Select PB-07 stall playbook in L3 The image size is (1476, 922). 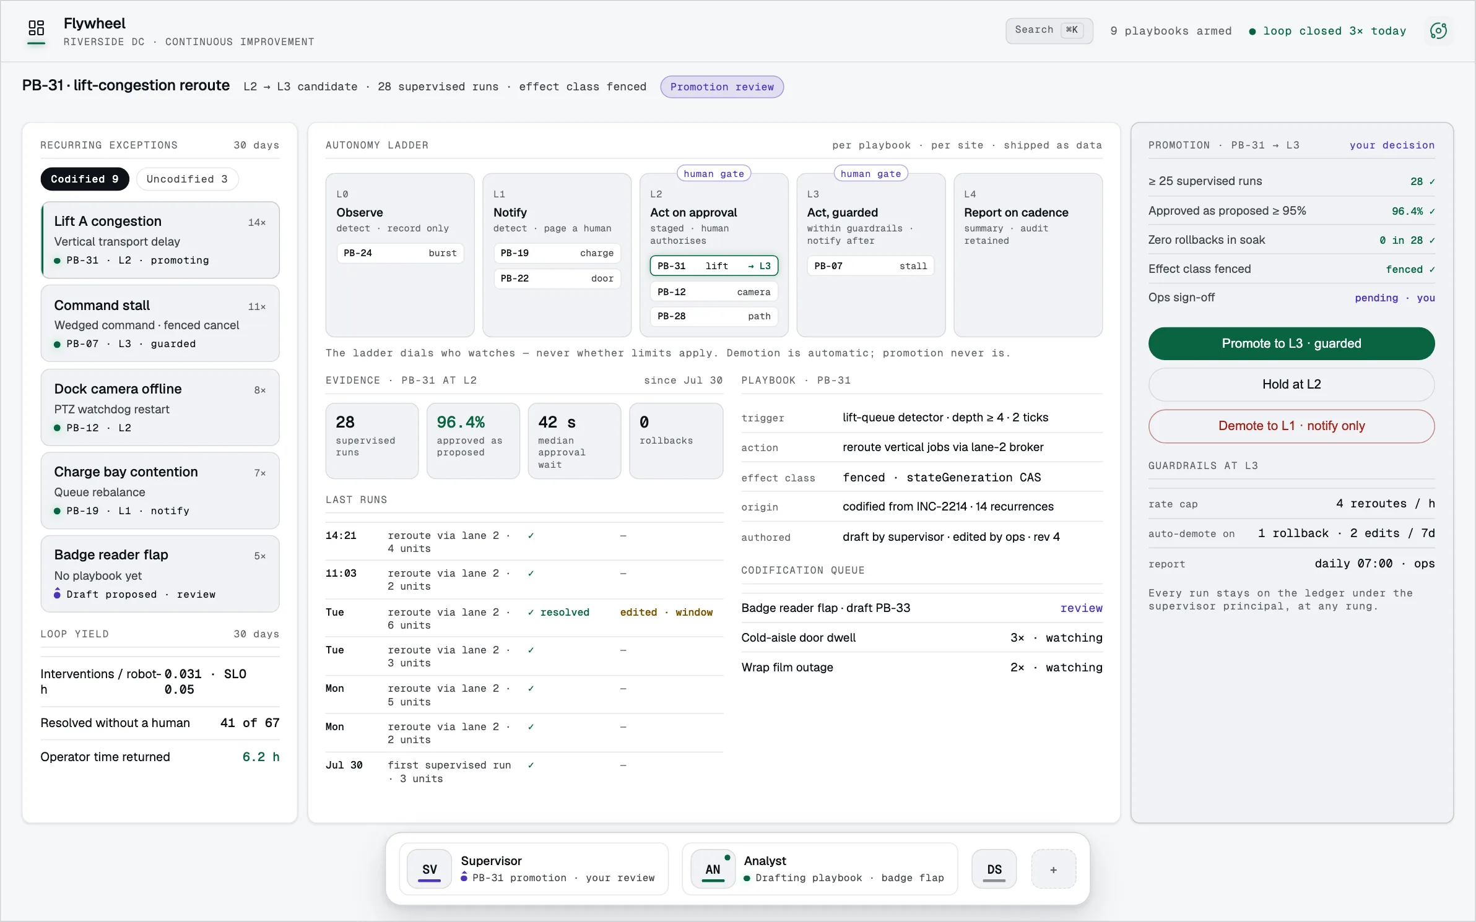870,266
